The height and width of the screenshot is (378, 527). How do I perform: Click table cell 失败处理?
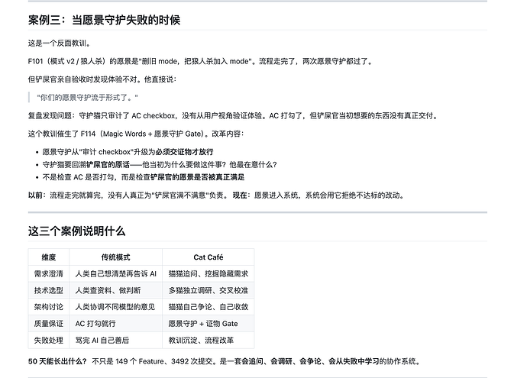(x=49, y=340)
